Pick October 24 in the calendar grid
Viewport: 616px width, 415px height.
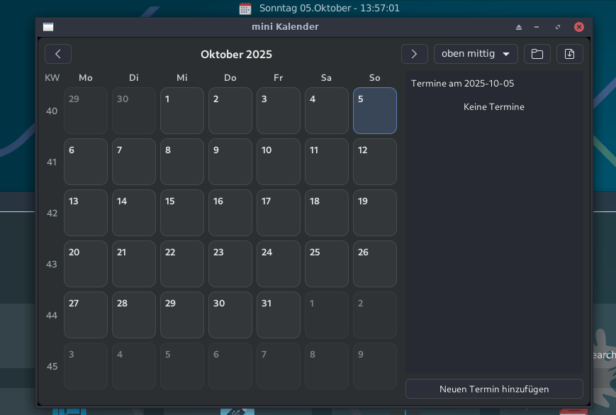[x=278, y=264]
